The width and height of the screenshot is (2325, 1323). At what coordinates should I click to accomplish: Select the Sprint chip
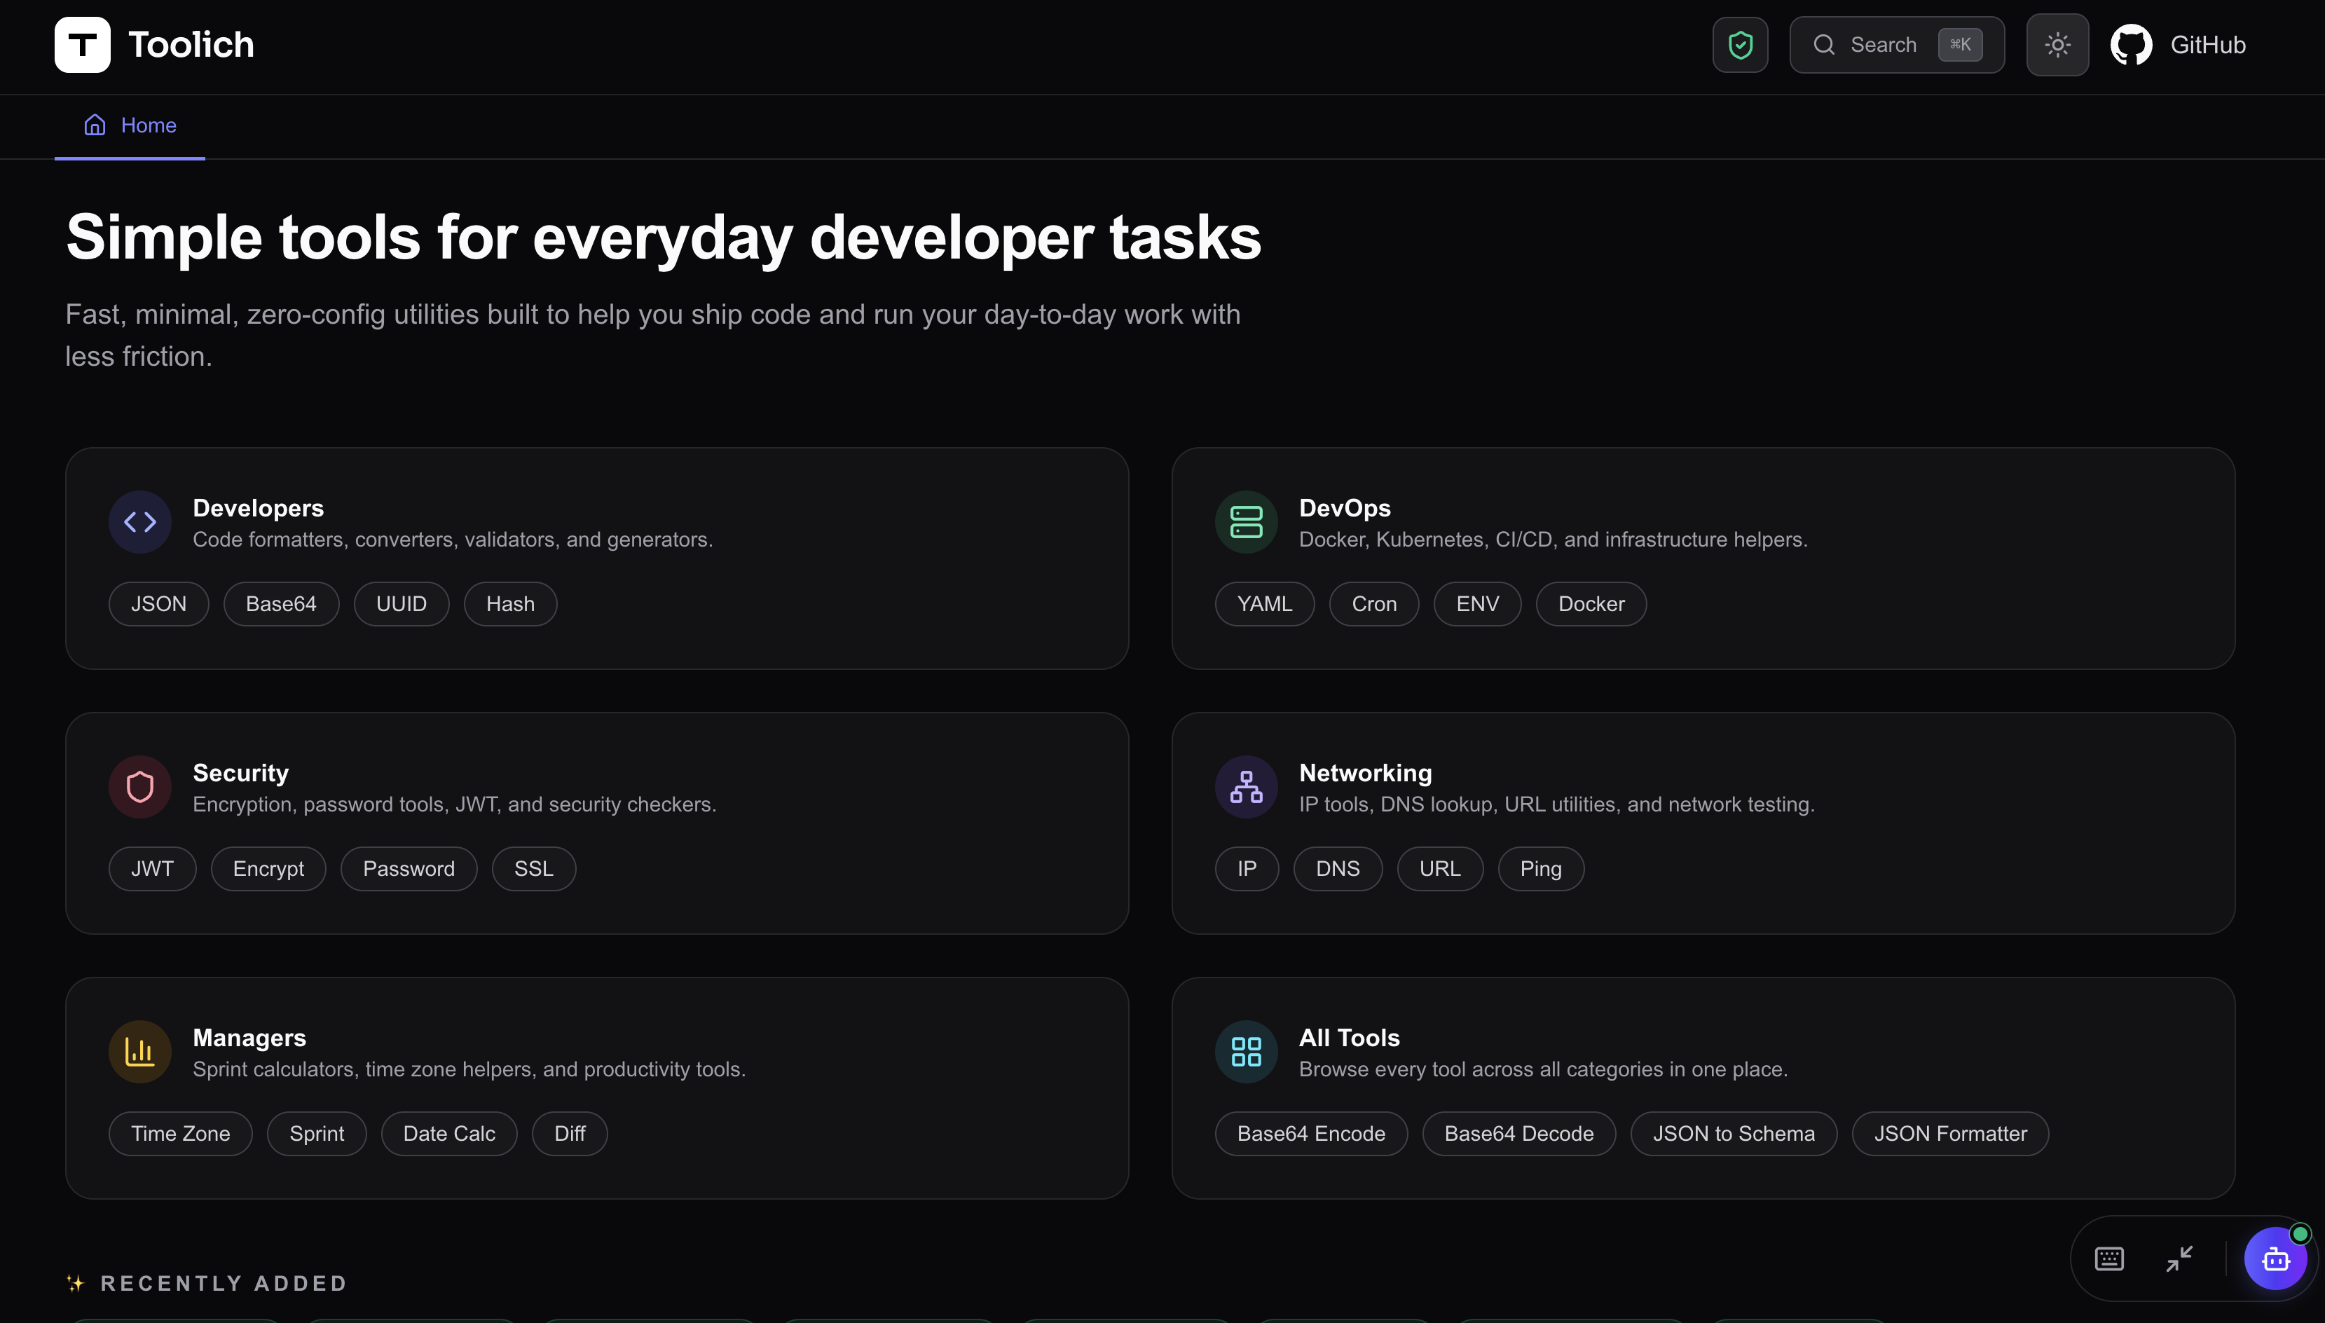[x=316, y=1134]
